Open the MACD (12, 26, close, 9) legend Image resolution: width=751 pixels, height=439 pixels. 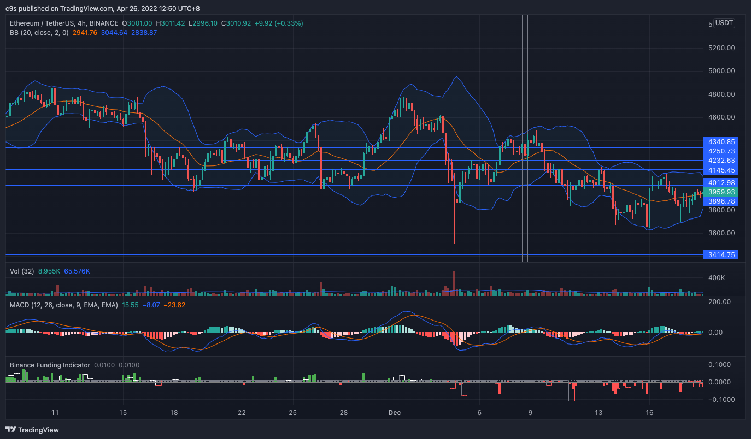click(63, 305)
